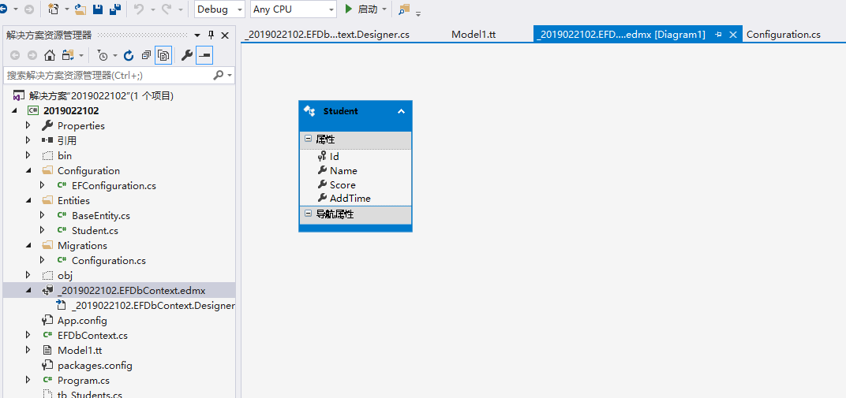
Task: Save the current file with disk icon
Action: point(98,9)
